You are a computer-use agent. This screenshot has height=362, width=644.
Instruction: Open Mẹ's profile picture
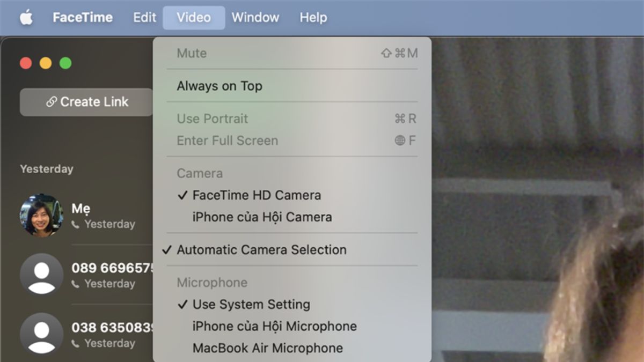tap(41, 215)
